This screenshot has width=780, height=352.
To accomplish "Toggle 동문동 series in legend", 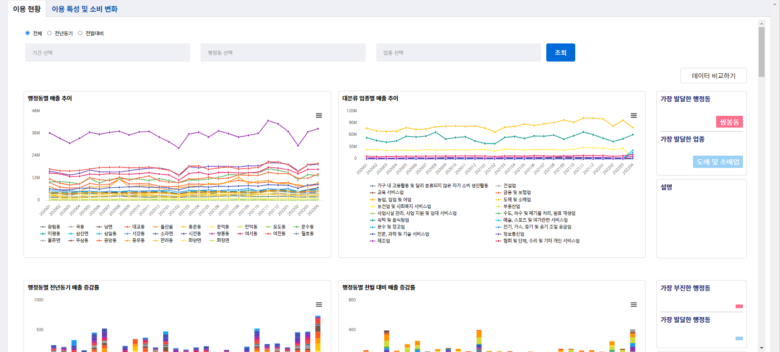I will pos(191,227).
